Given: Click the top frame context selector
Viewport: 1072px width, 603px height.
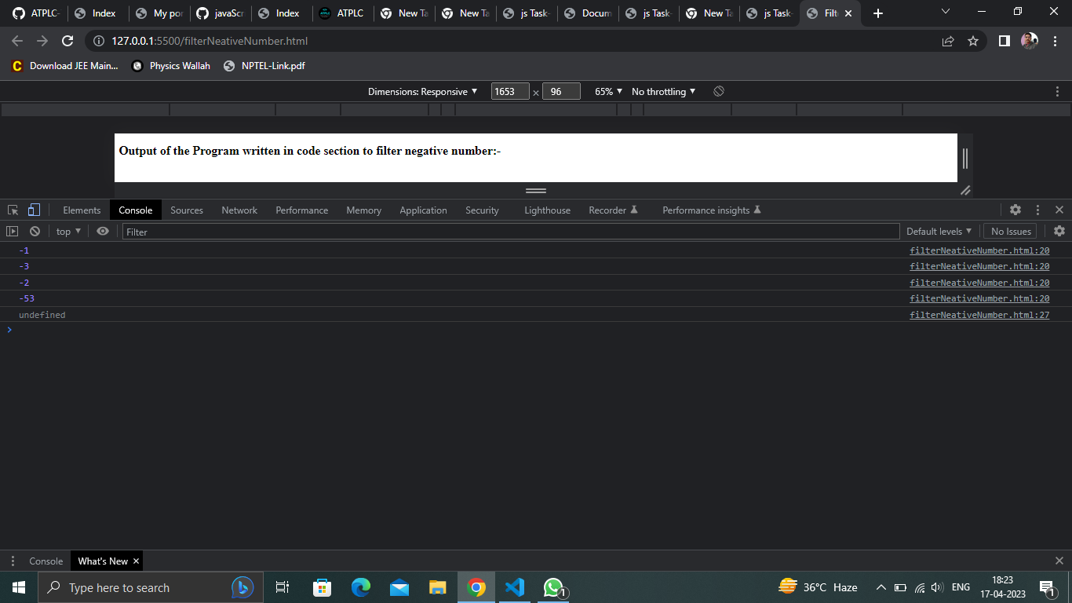Looking at the screenshot, I should pyautogui.click(x=67, y=231).
